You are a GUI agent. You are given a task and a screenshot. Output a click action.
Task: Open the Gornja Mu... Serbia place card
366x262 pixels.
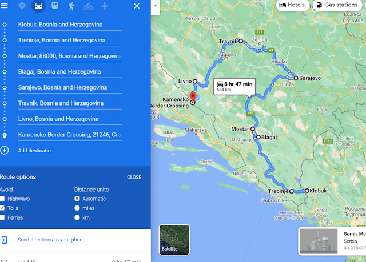[332, 241]
